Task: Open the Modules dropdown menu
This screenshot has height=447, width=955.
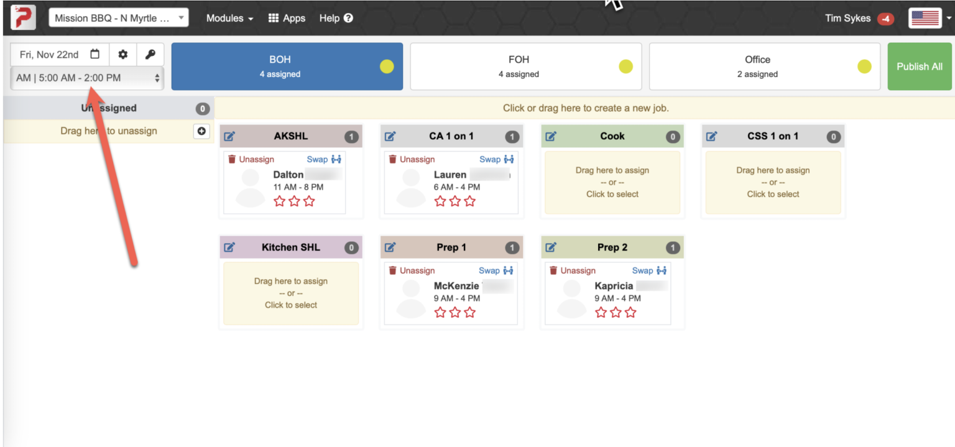Action: click(229, 18)
